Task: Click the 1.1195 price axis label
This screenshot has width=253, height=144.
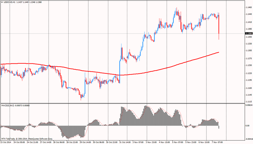Action: (x=249, y=80)
